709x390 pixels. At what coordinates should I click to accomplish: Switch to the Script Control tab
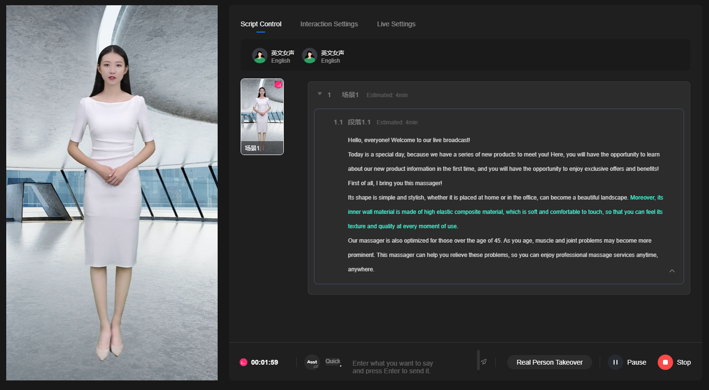[x=261, y=24]
